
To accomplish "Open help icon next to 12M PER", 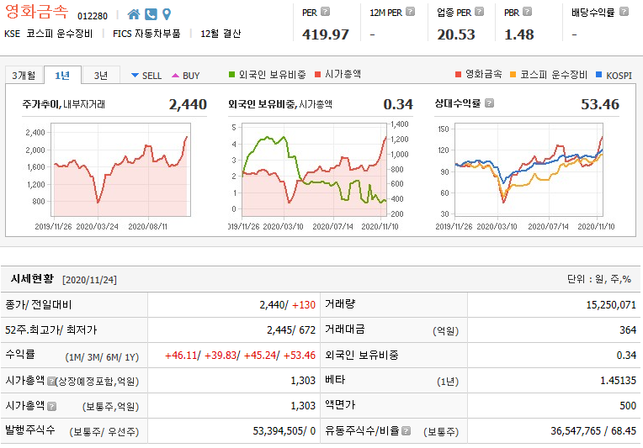I will tap(410, 12).
